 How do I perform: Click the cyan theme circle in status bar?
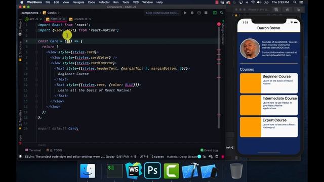tap(199, 157)
